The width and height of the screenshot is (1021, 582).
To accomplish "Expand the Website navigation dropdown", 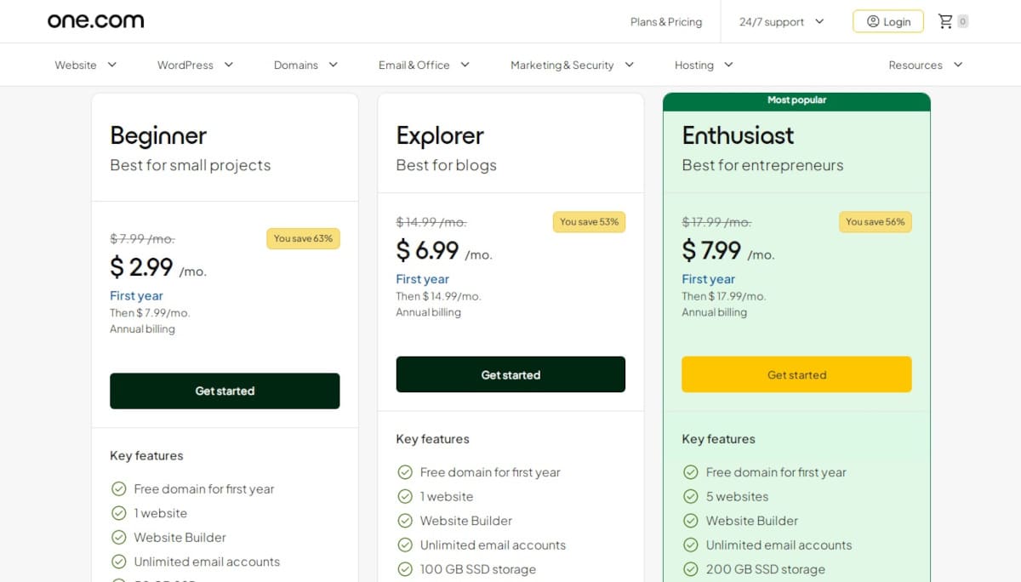I will 85,65.
